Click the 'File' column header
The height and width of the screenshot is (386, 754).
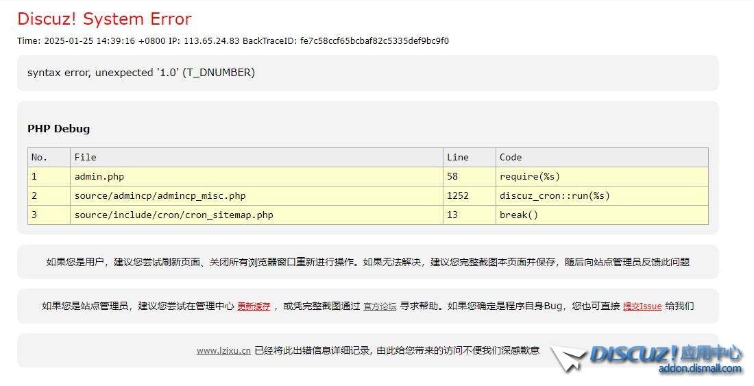256,157
